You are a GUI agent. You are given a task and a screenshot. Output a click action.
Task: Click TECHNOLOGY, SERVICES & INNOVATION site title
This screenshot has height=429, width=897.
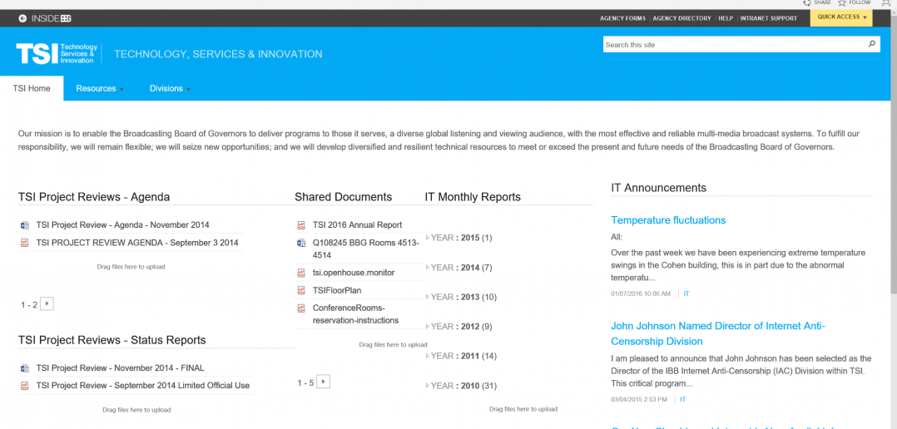point(218,54)
